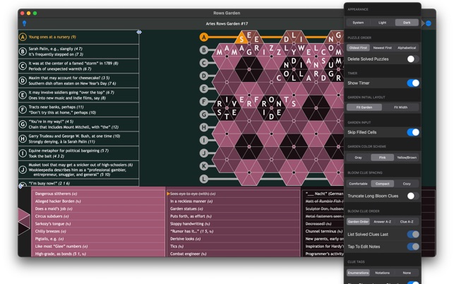Set bloom clue order to Answer A-Z

click(x=382, y=222)
